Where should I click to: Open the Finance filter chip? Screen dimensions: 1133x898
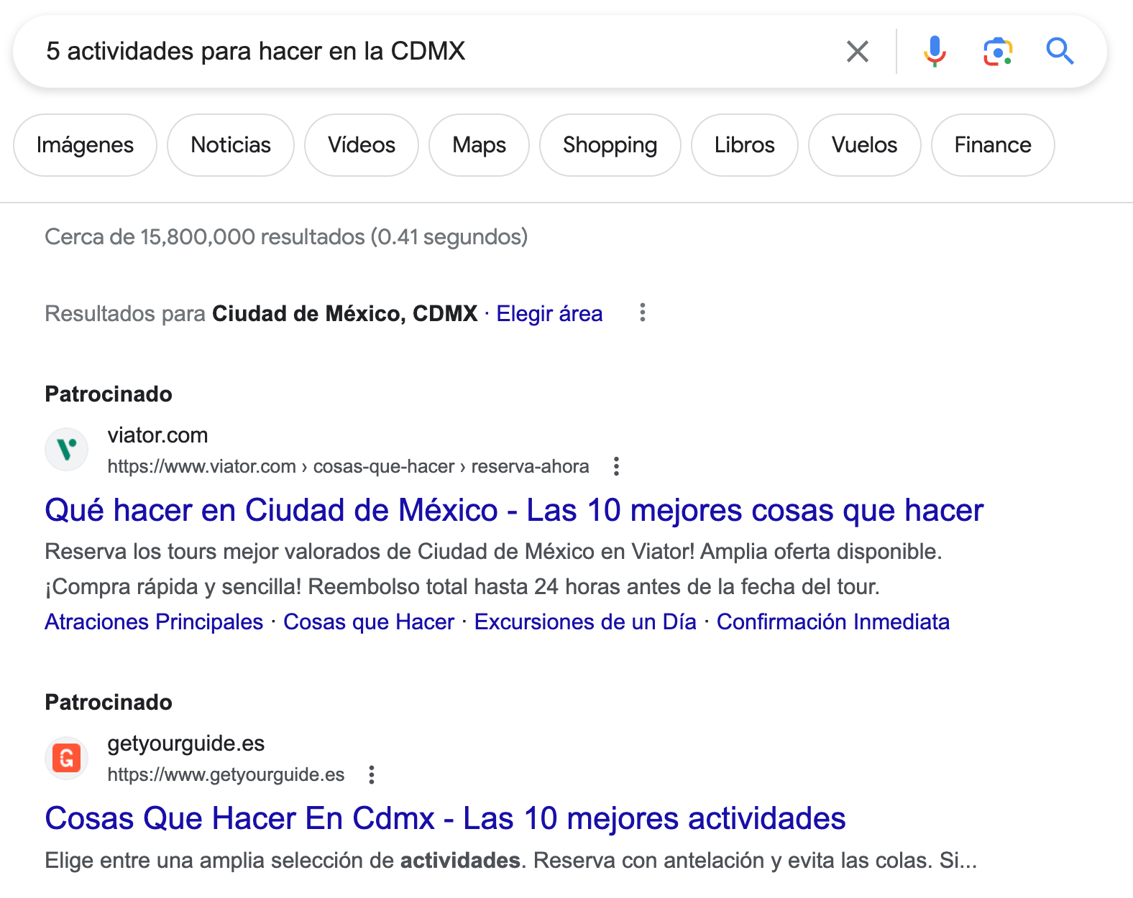pos(993,145)
